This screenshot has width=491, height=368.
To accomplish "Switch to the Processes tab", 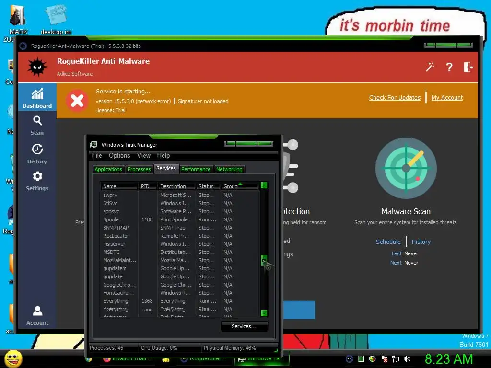I will pyautogui.click(x=139, y=169).
